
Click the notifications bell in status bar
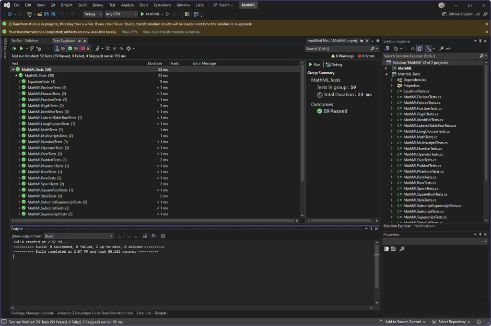coord(479,322)
